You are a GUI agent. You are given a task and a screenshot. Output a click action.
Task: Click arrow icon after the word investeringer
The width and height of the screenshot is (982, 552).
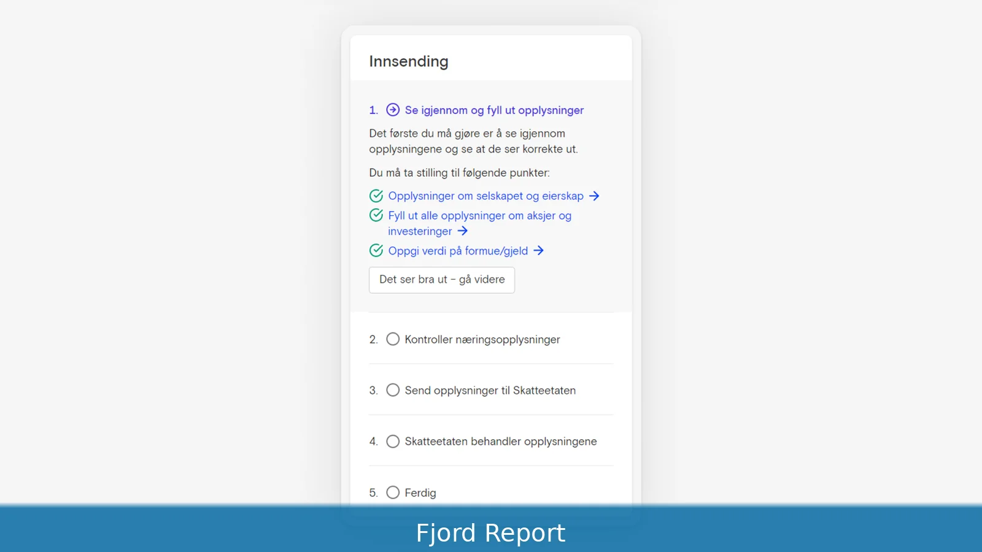pos(463,231)
